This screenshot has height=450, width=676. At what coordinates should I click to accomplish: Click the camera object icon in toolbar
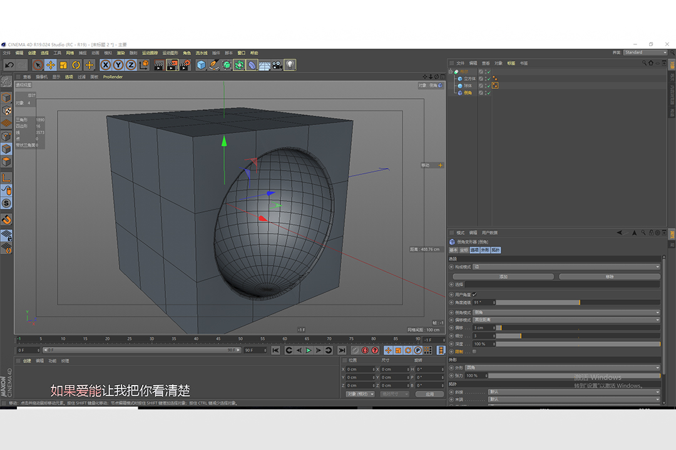click(277, 65)
